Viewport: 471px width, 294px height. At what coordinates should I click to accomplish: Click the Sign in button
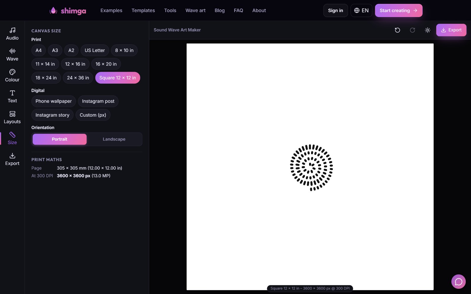tap(336, 11)
